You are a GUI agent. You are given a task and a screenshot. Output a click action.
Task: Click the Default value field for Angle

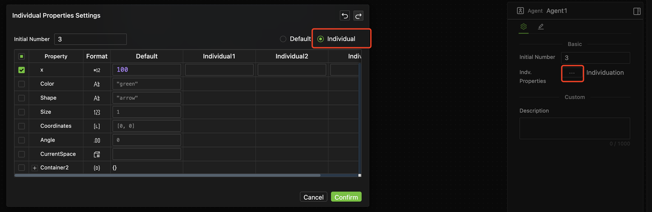147,140
